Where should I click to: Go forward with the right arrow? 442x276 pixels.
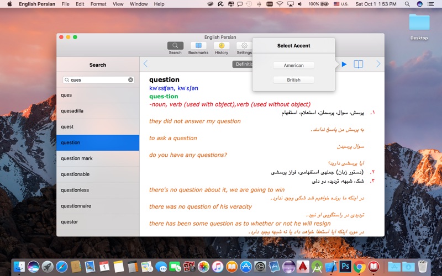(x=378, y=64)
